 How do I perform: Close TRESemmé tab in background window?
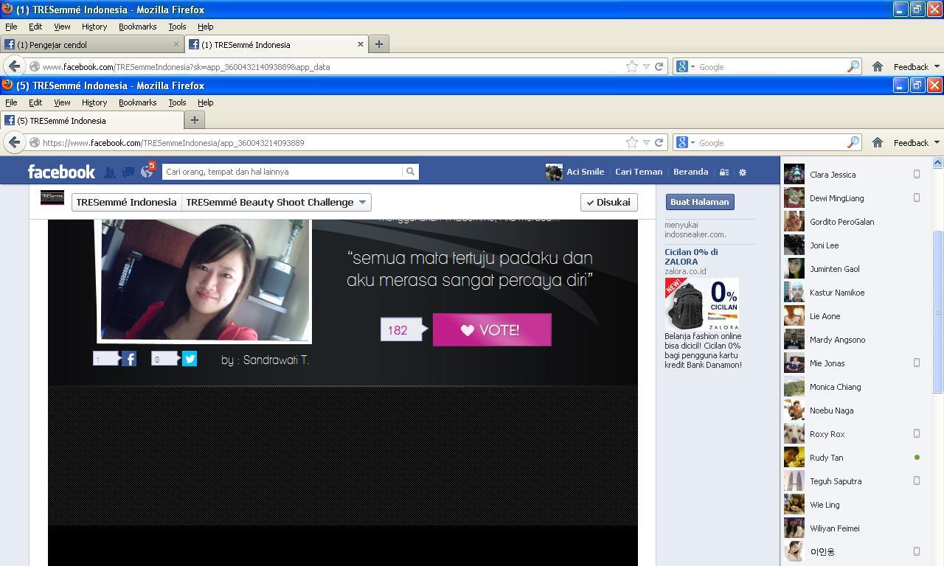[361, 44]
